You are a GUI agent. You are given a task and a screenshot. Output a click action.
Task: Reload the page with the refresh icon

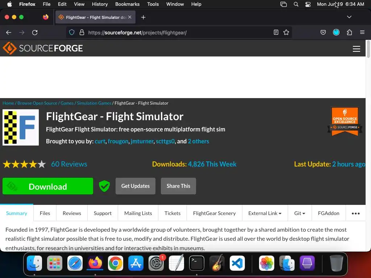pos(35,32)
